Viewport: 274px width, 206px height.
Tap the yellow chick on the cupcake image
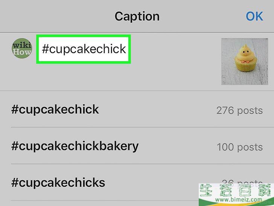coord(245,54)
